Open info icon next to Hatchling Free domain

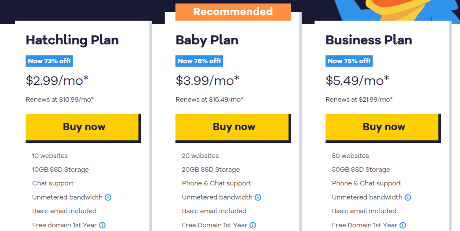tap(102, 225)
